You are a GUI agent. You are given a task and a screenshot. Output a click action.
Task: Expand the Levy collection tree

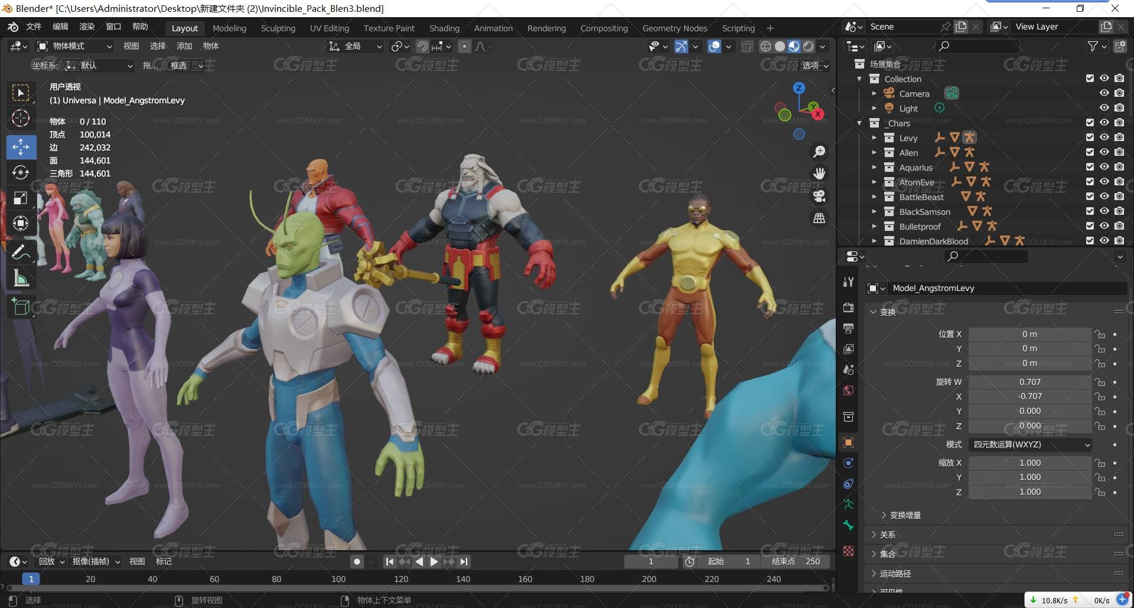click(x=874, y=138)
